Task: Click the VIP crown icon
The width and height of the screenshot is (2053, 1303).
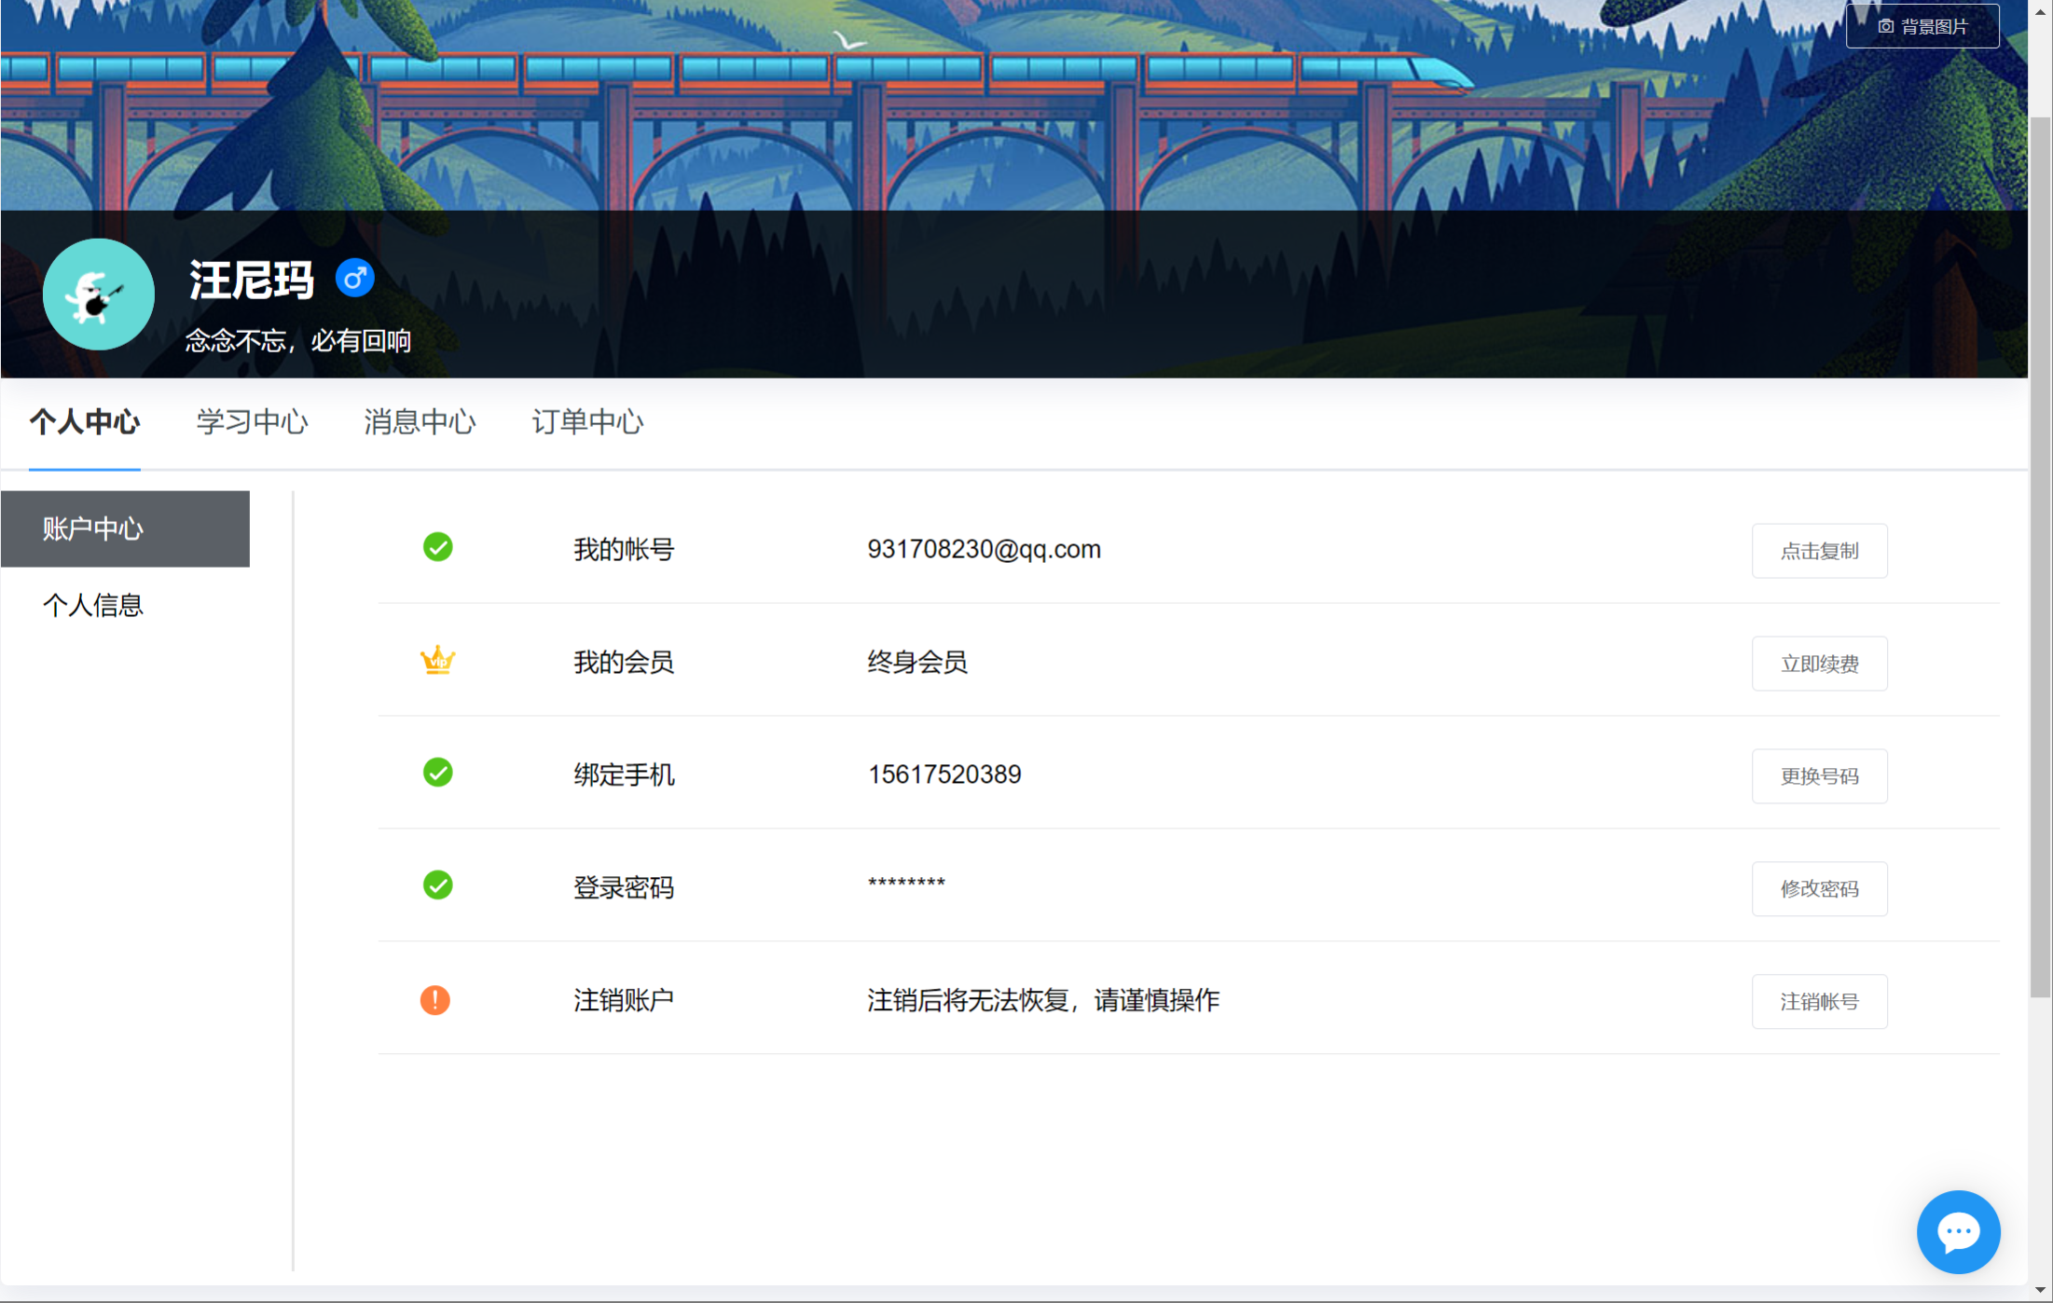Action: tap(437, 662)
